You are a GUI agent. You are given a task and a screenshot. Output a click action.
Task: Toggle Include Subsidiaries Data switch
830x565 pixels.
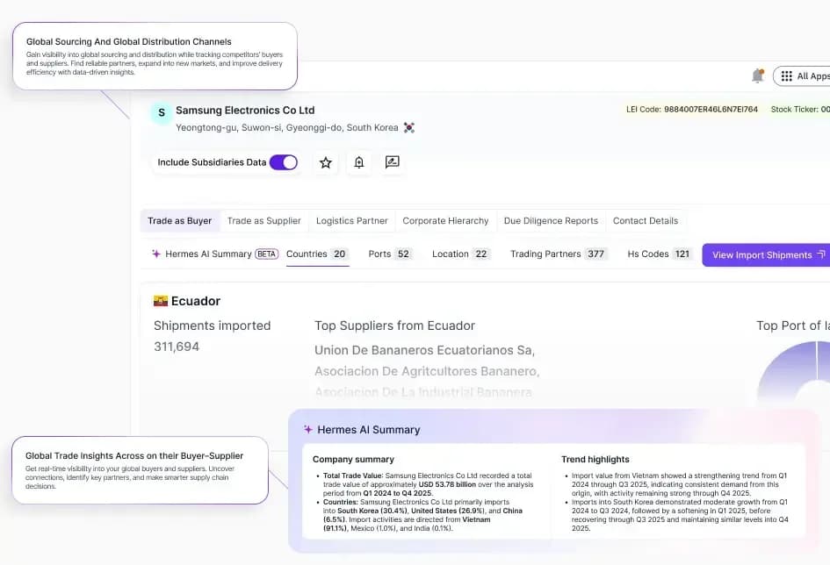pos(283,162)
